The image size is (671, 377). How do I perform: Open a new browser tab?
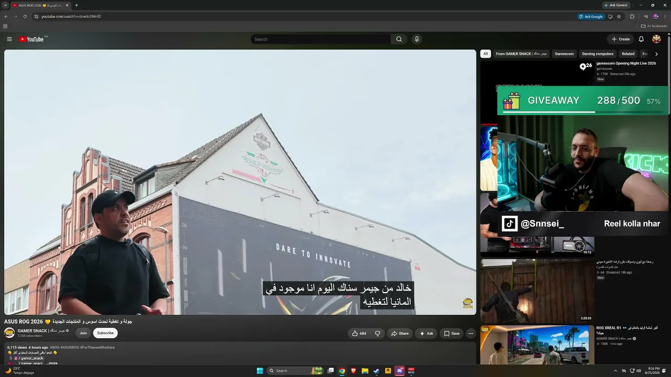coord(77,5)
